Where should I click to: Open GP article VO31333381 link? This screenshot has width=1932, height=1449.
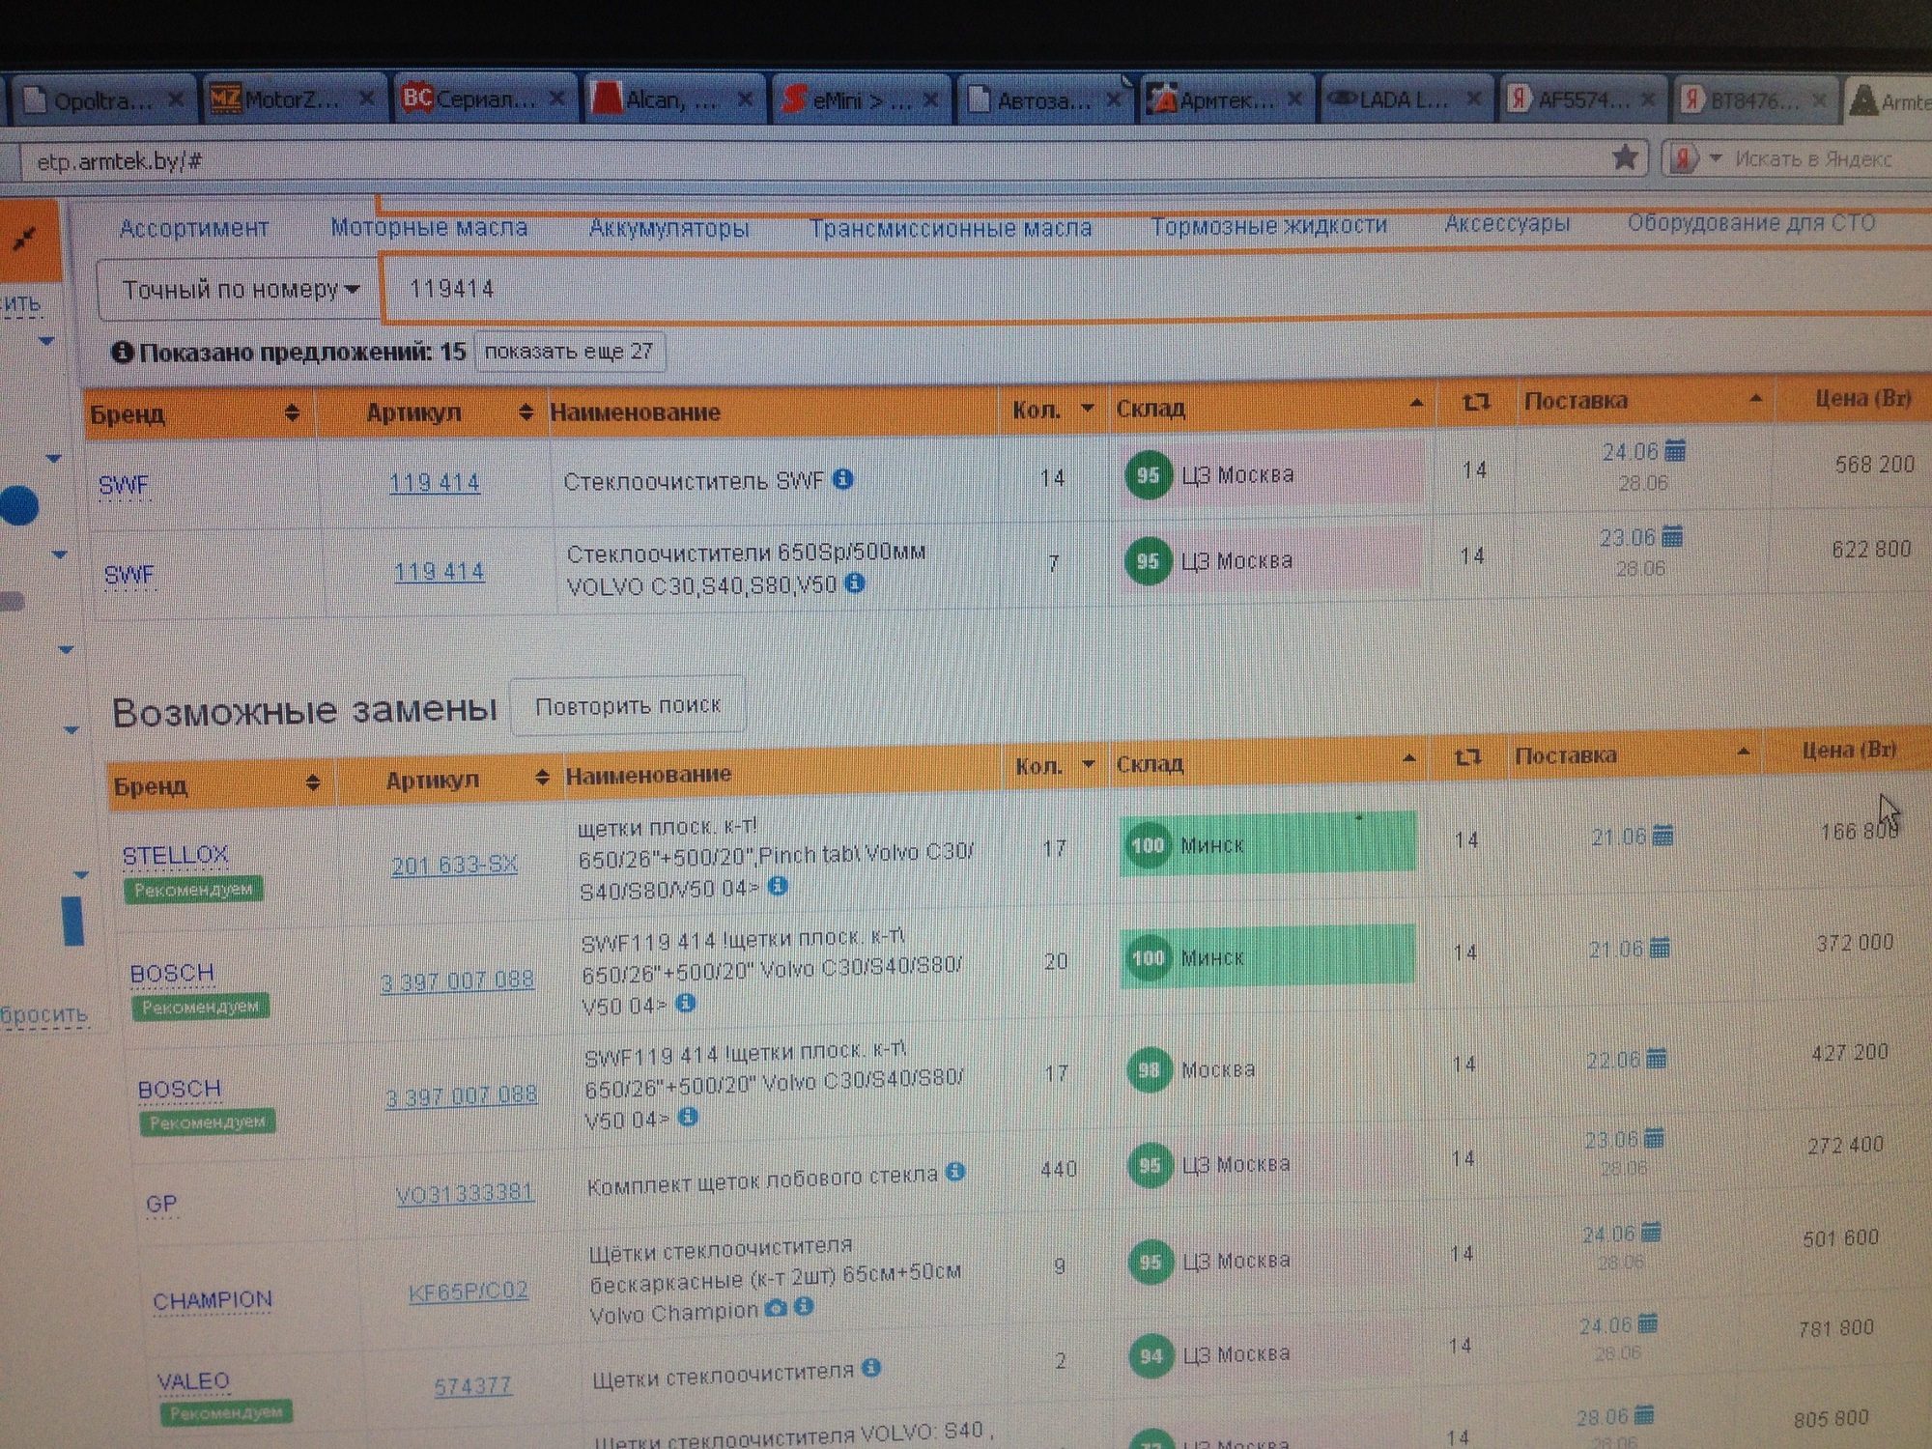[x=465, y=1193]
